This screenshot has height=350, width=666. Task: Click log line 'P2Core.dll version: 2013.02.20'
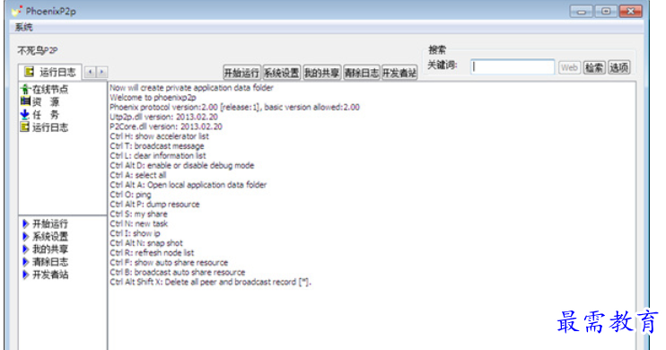(x=166, y=127)
